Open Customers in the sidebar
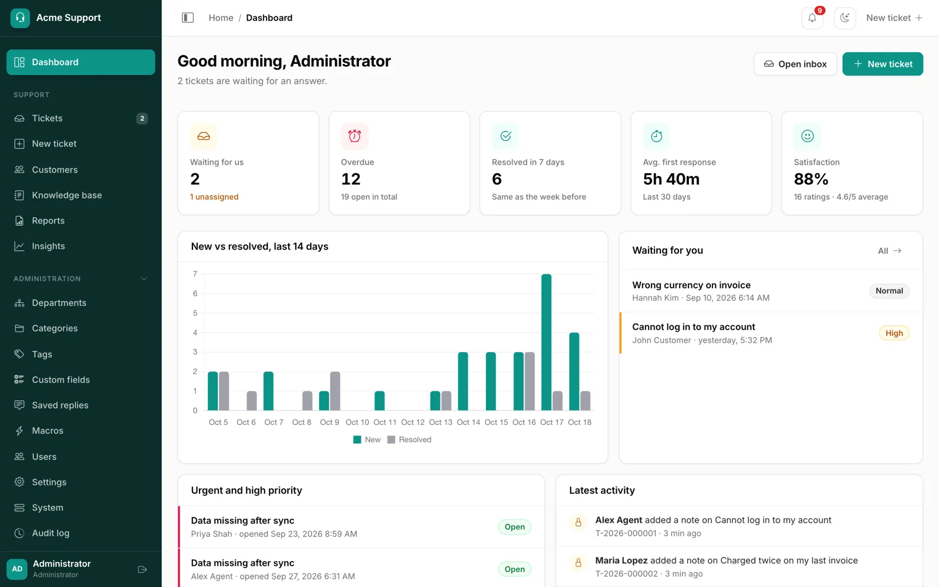 81,170
